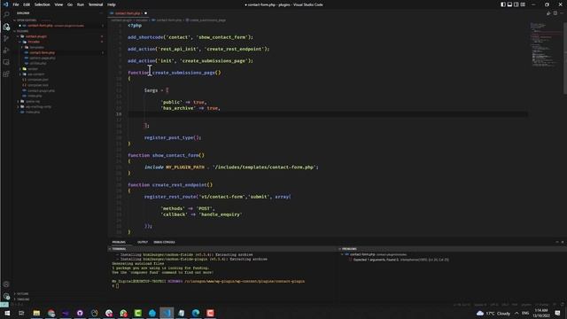Switch to the Problems panel tab
The width and height of the screenshot is (567, 319).
[119, 242]
